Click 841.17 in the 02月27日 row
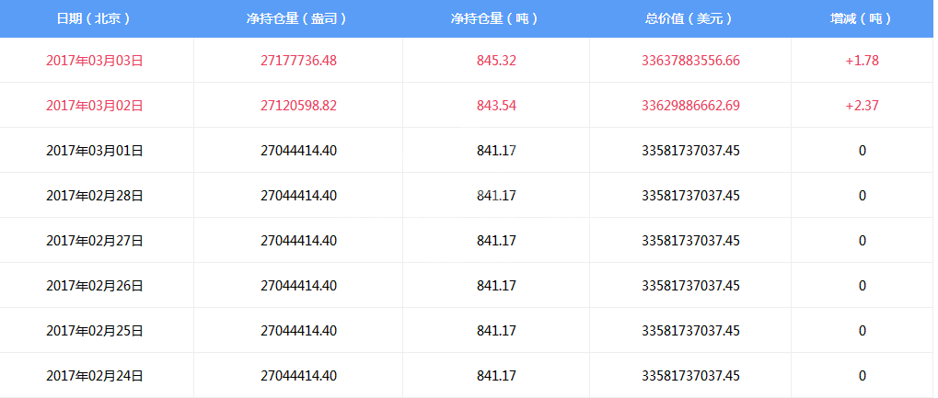The height and width of the screenshot is (398, 938). click(496, 241)
